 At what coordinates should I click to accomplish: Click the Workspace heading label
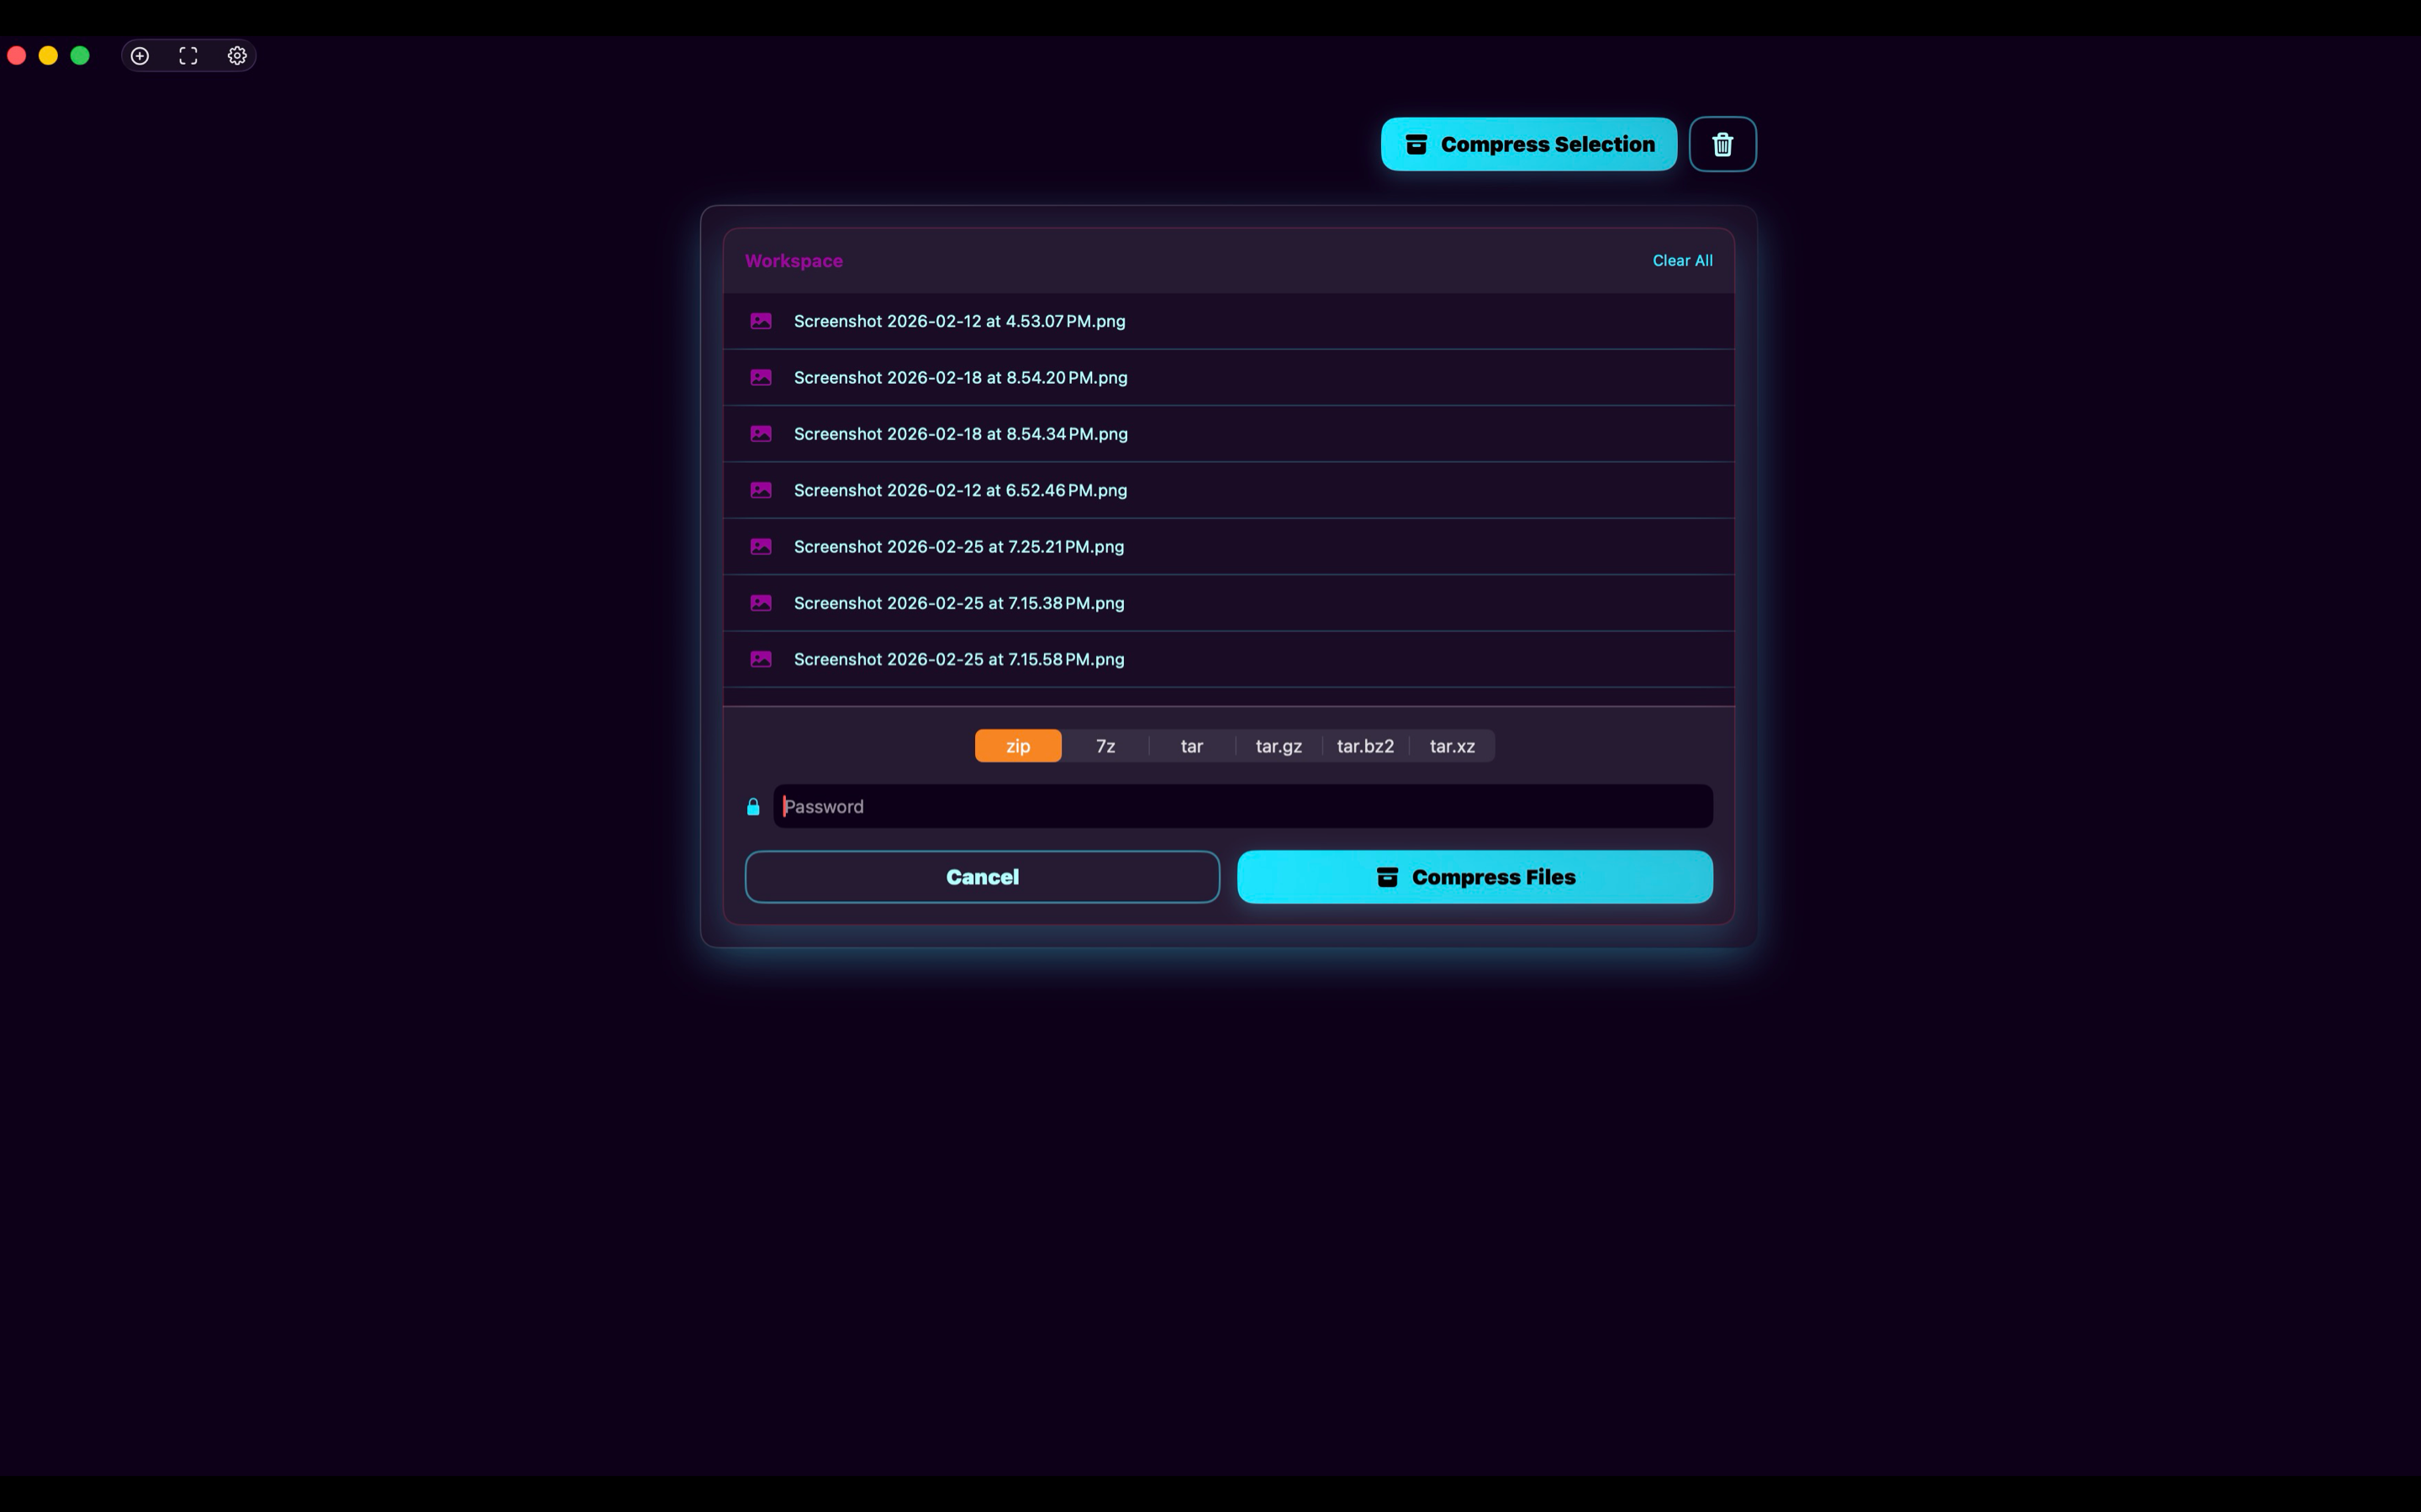coord(794,261)
